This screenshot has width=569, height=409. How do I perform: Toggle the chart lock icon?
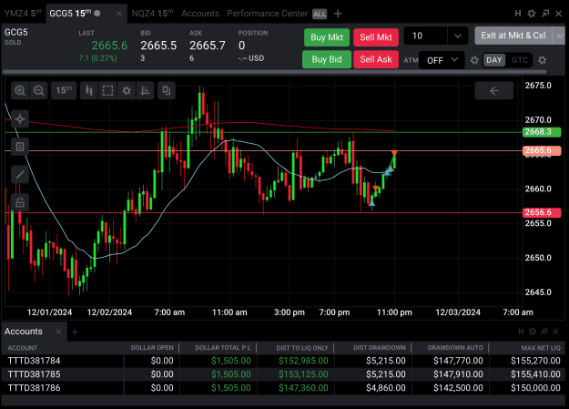(20, 202)
